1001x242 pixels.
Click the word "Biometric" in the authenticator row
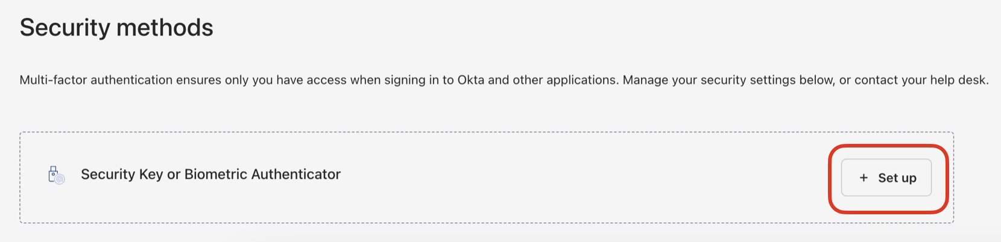[x=216, y=175]
